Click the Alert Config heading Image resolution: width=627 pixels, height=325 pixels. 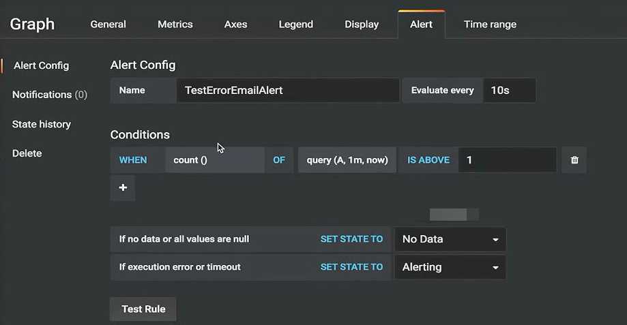click(x=143, y=65)
